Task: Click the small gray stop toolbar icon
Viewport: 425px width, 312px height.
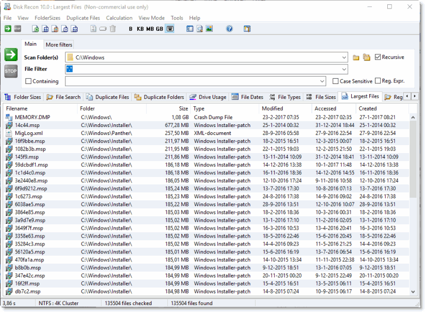Action: pyautogui.click(x=18, y=29)
